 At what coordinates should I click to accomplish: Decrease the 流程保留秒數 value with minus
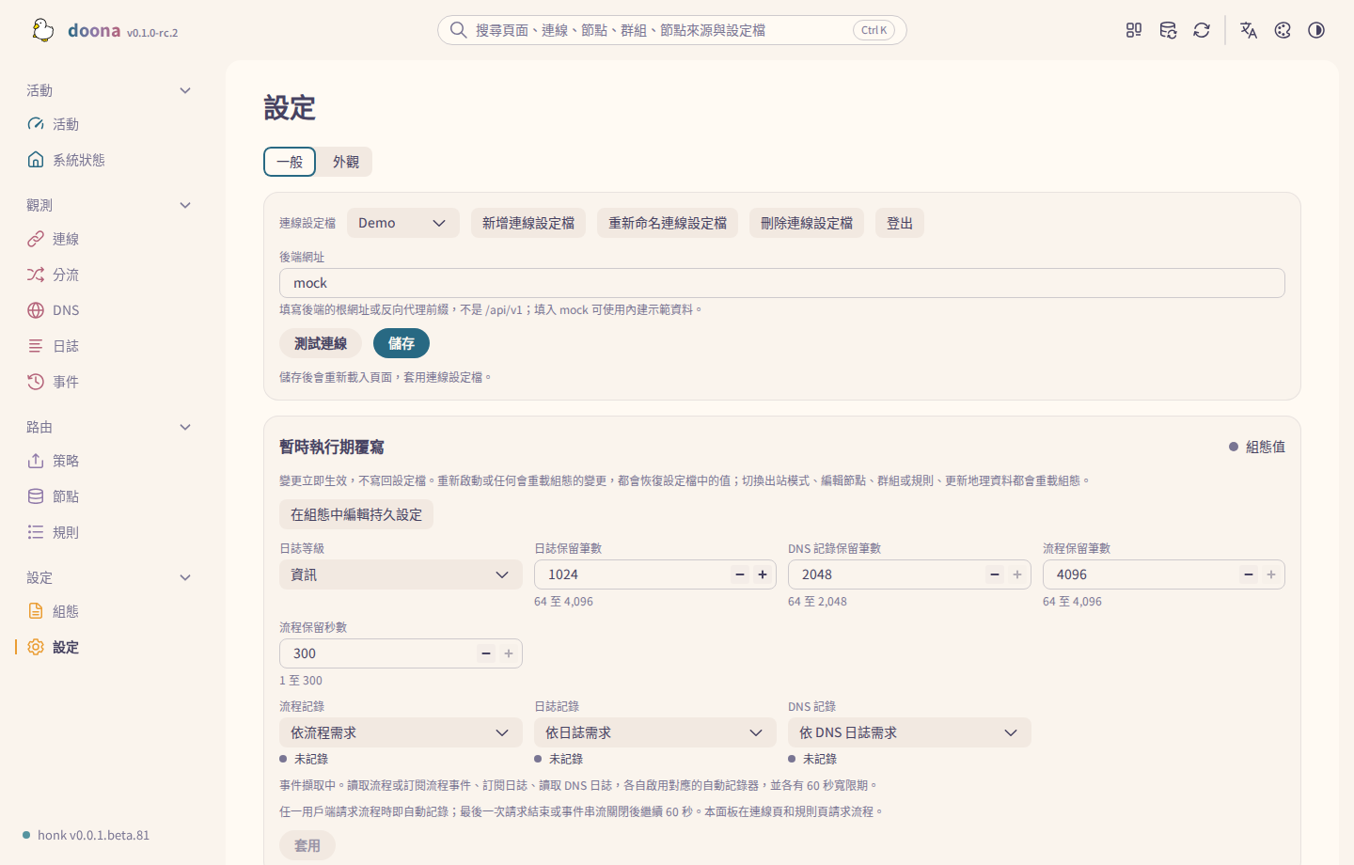coord(486,653)
